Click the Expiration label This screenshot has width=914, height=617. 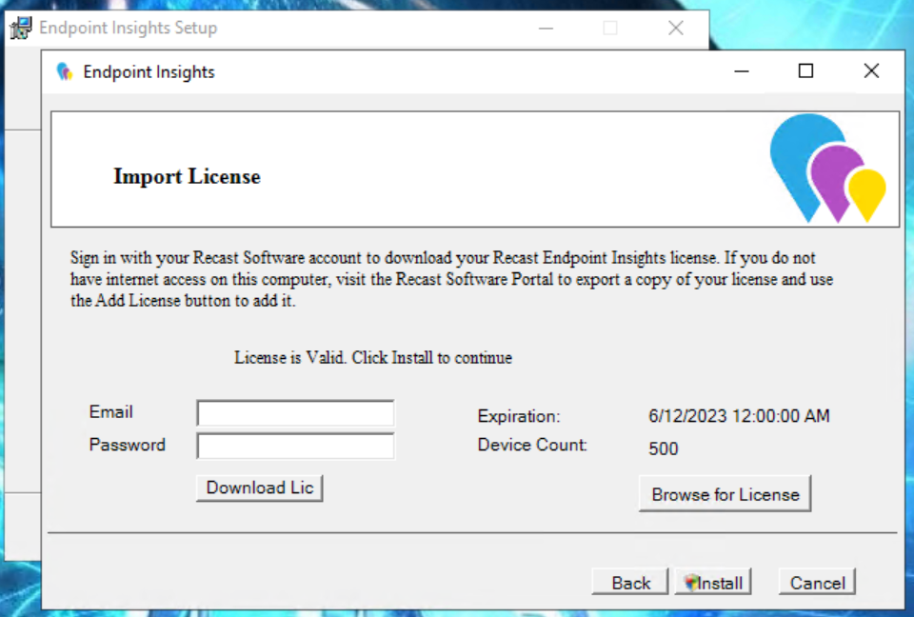click(x=518, y=416)
